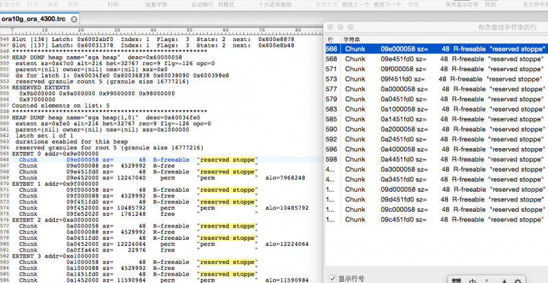Select result row with chunk 09c000058

coord(437,209)
